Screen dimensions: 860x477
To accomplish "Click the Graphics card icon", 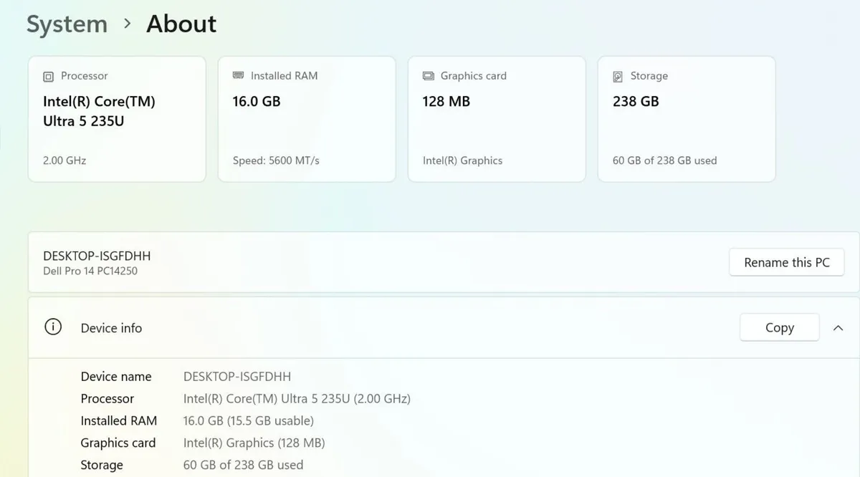I will coord(429,76).
